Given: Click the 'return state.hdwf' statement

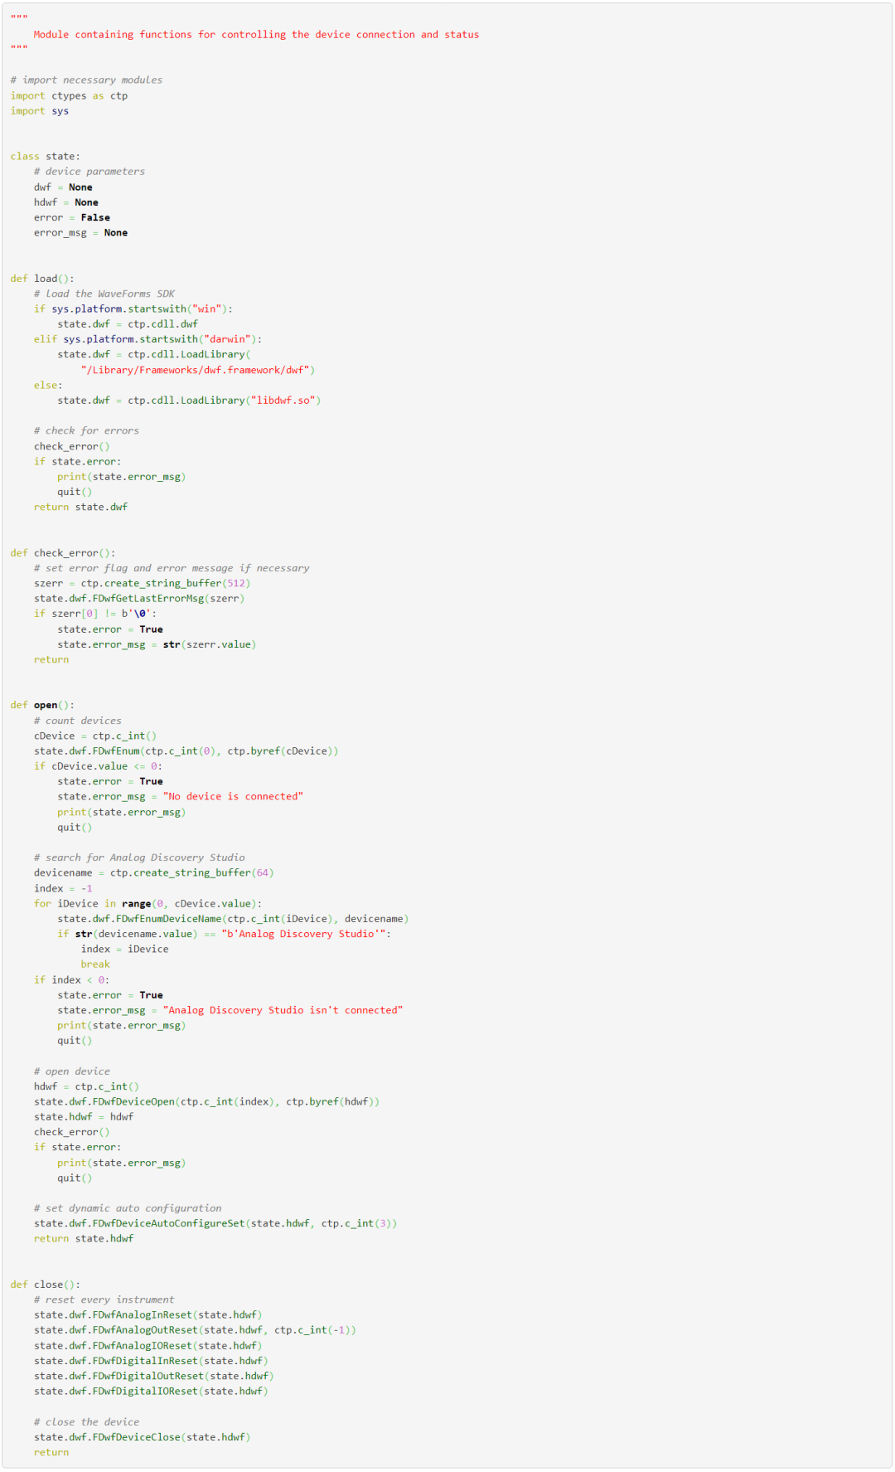Looking at the screenshot, I should [84, 1238].
